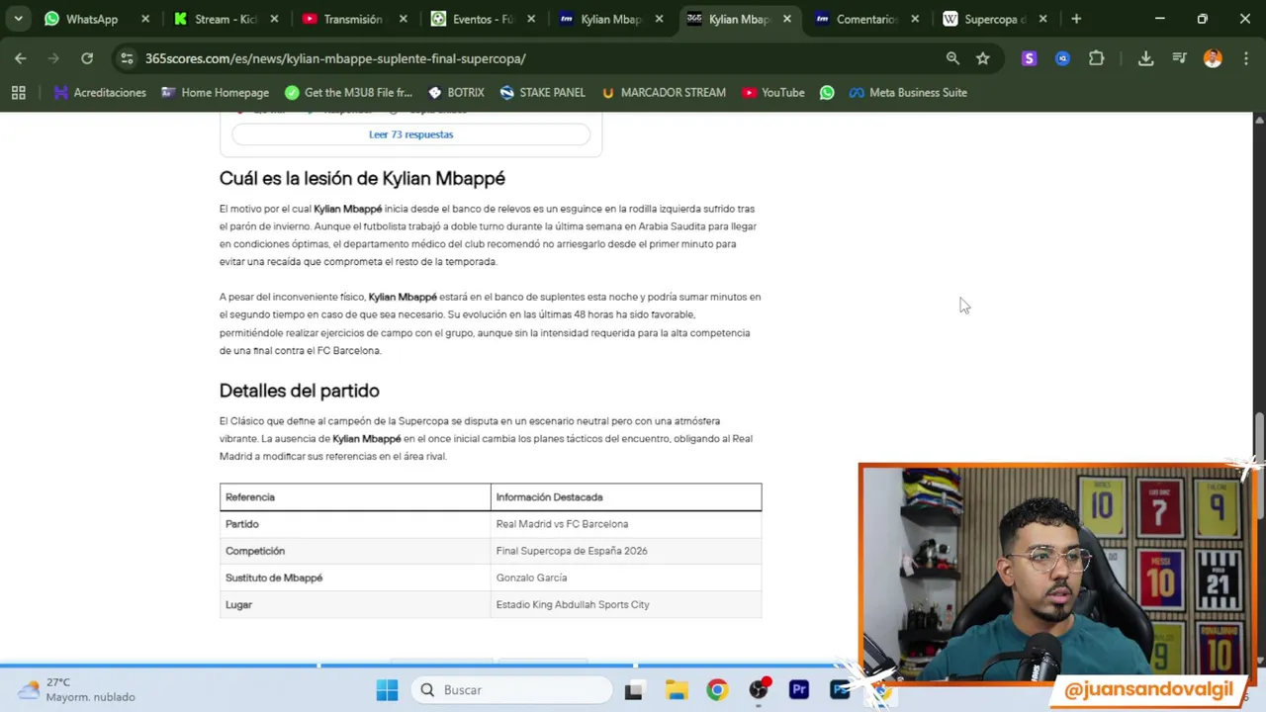Image resolution: width=1266 pixels, height=712 pixels.
Task: Open the BOTRIX bookmark
Action: click(456, 92)
